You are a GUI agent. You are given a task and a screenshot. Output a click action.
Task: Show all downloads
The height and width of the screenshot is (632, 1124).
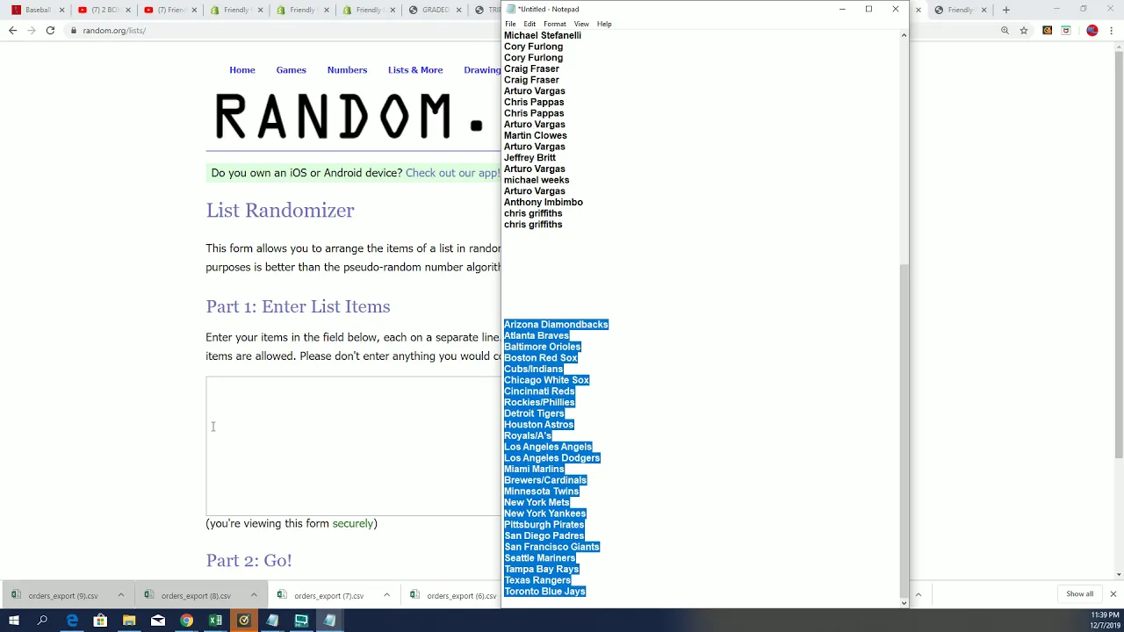pyautogui.click(x=1079, y=594)
